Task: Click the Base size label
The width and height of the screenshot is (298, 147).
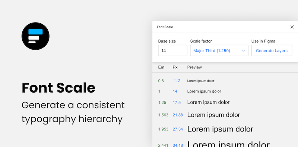Action: 167,41
